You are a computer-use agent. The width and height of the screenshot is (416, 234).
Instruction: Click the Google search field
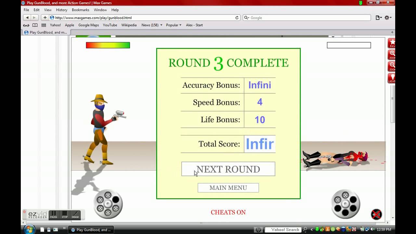pos(307,18)
